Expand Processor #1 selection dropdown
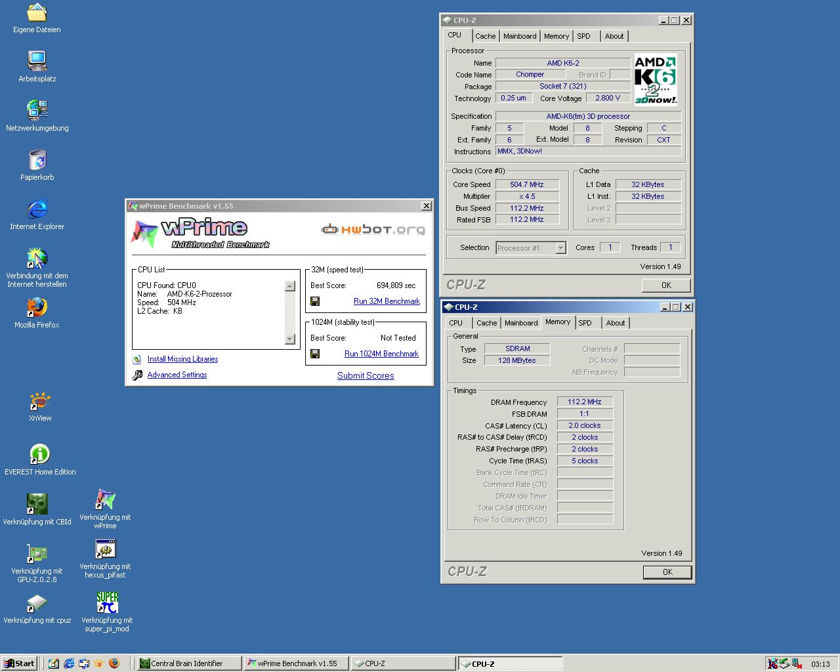Image resolution: width=840 pixels, height=672 pixels. [560, 248]
